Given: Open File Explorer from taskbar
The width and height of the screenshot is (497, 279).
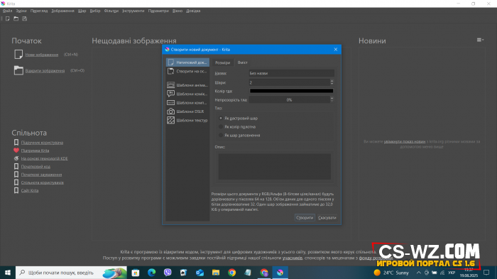Looking at the screenshot, I should [x=216, y=273].
